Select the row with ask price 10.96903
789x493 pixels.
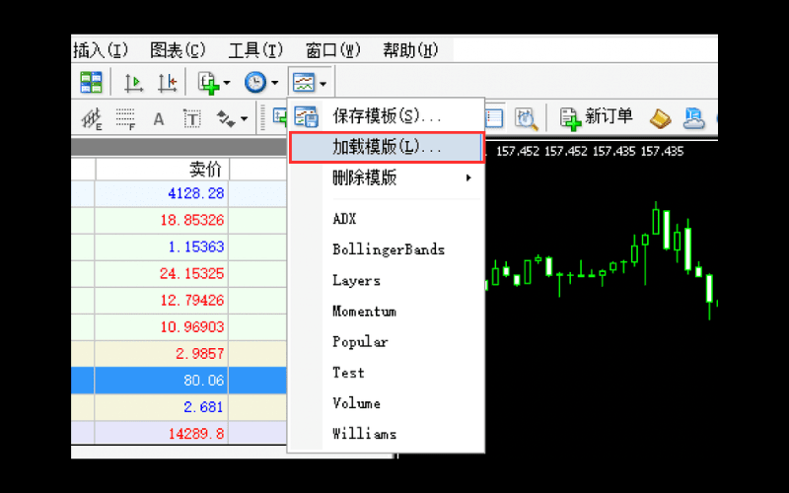179,327
